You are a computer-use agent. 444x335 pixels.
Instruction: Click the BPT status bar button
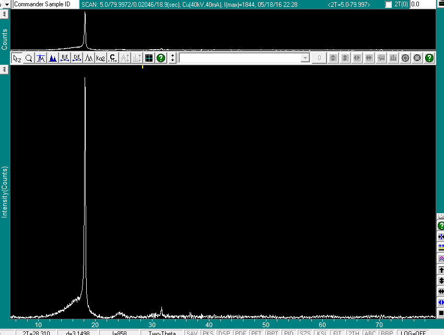(x=273, y=333)
